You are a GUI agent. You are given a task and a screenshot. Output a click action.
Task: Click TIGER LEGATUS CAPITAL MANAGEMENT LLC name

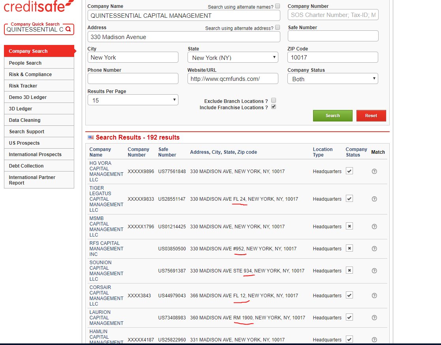[106, 199]
